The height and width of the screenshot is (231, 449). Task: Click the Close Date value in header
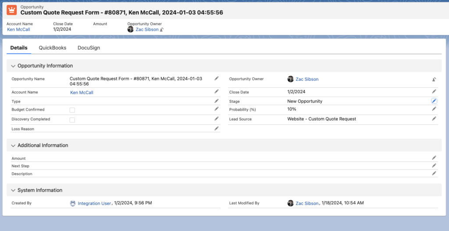pyautogui.click(x=62, y=29)
